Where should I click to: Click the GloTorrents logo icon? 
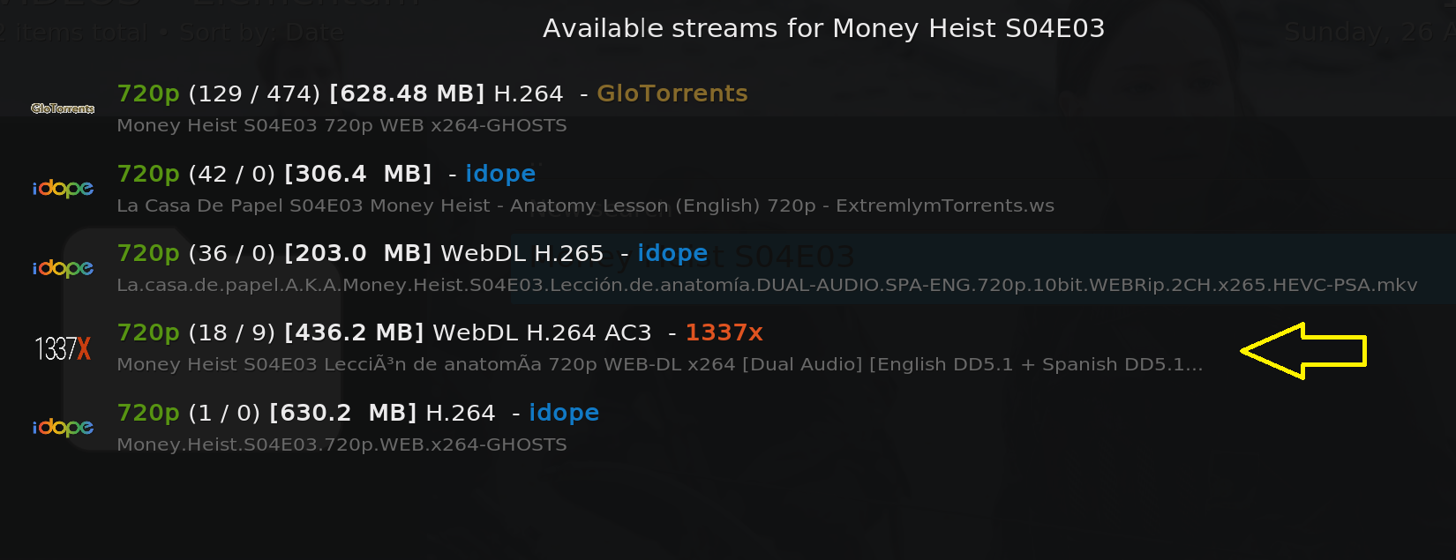pyautogui.click(x=63, y=108)
